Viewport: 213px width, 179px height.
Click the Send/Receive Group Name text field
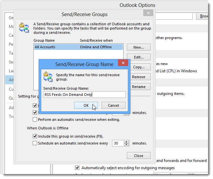click(x=85, y=95)
